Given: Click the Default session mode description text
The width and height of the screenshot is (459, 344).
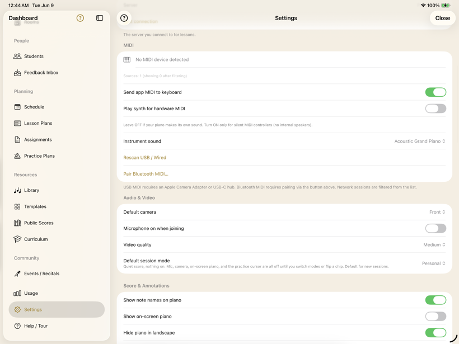Looking at the screenshot, I should point(256,266).
